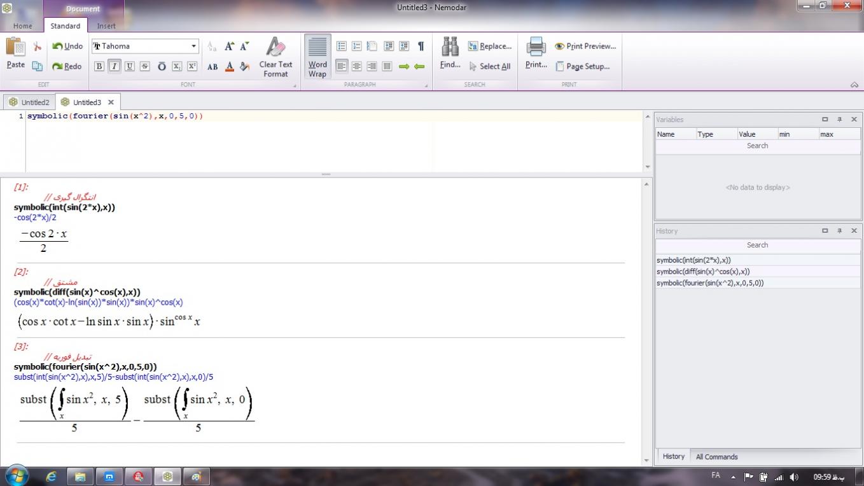The height and width of the screenshot is (486, 864).
Task: Click the scissors Cut icon
Action: click(x=38, y=46)
